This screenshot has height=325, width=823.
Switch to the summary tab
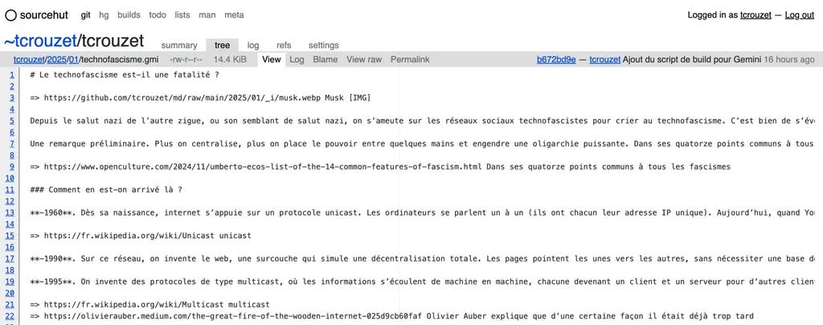pyautogui.click(x=179, y=46)
